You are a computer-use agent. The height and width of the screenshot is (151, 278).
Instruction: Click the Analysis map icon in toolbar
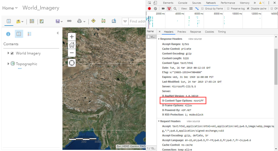[x=42, y=21]
